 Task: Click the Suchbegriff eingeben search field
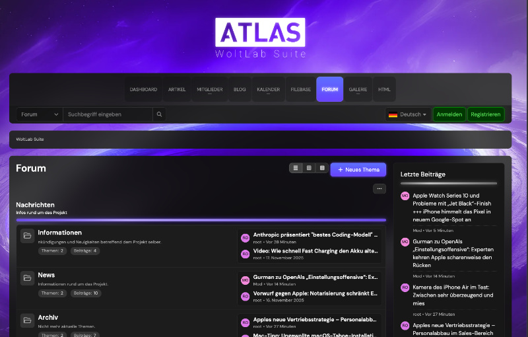click(x=107, y=114)
